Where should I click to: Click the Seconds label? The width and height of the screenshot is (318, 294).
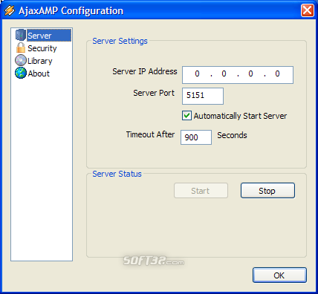[232, 135]
